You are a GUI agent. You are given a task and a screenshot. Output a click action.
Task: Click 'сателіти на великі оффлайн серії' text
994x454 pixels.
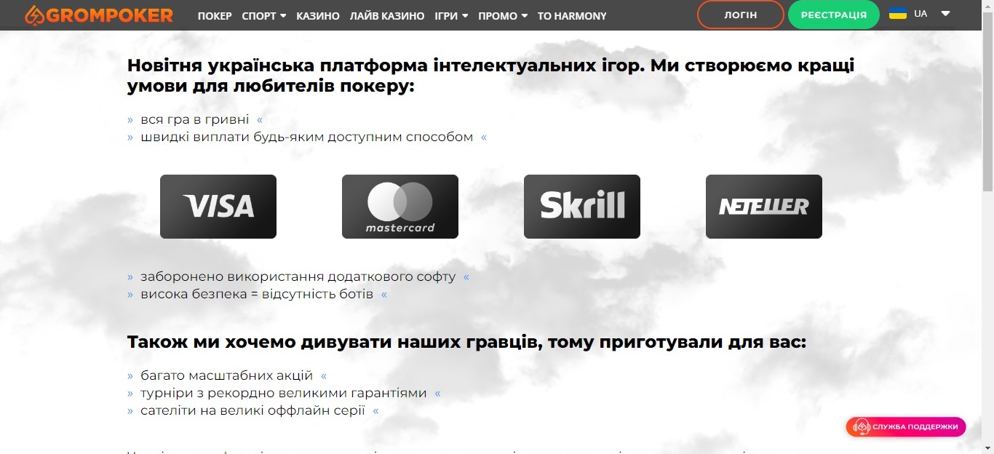(253, 410)
